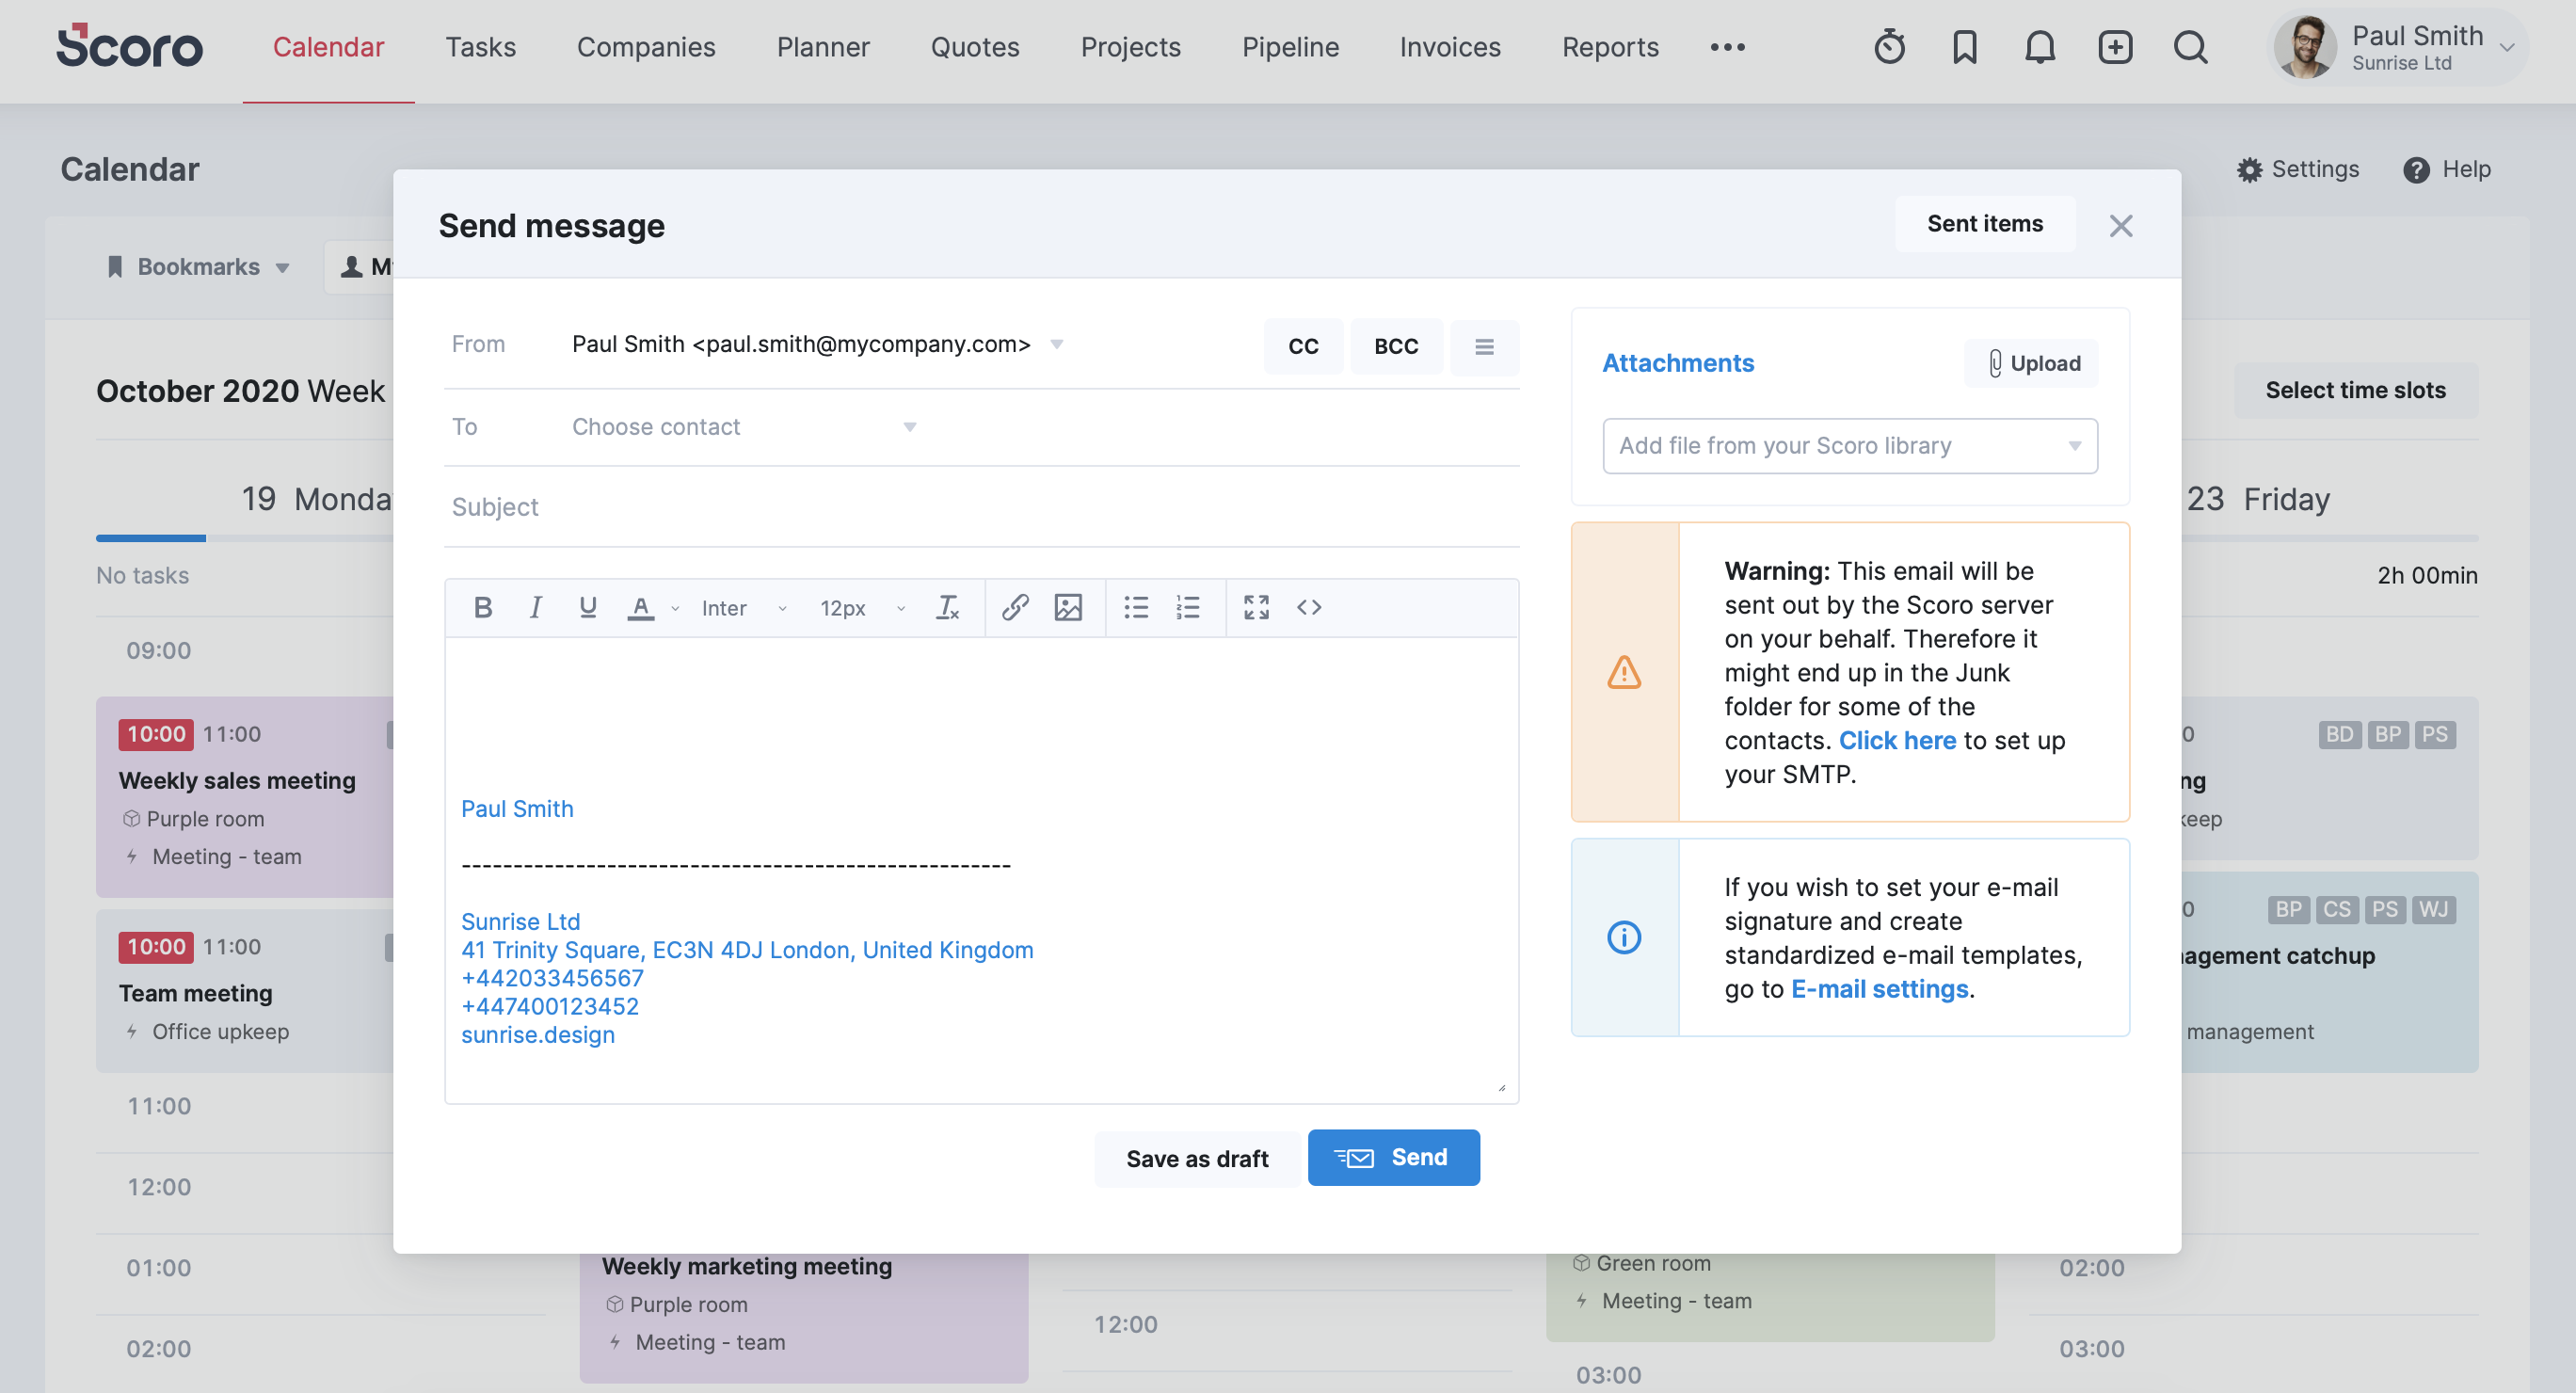Go to the Tasks tab
Screen dimensions: 2576x1393
[x=480, y=47]
